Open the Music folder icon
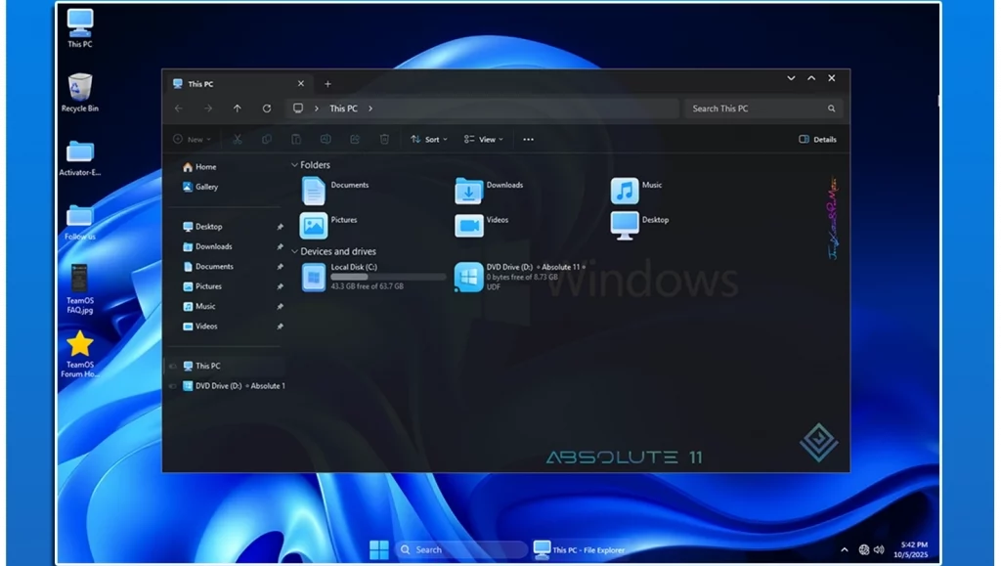 click(625, 190)
